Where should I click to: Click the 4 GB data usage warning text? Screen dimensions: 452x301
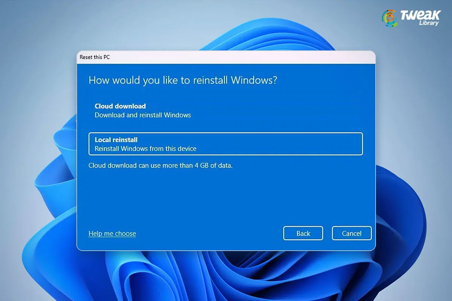click(x=160, y=166)
